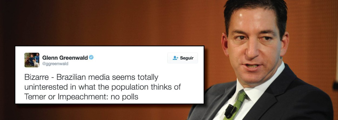The height and width of the screenshot is (120, 338).
Task: Click the brown blurred background beside tweet
Action: 108,24
